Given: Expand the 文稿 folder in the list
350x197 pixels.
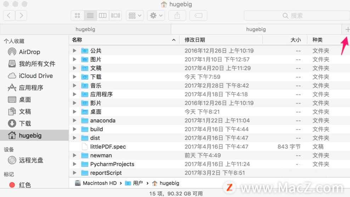Looking at the screenshot, I should [x=74, y=68].
